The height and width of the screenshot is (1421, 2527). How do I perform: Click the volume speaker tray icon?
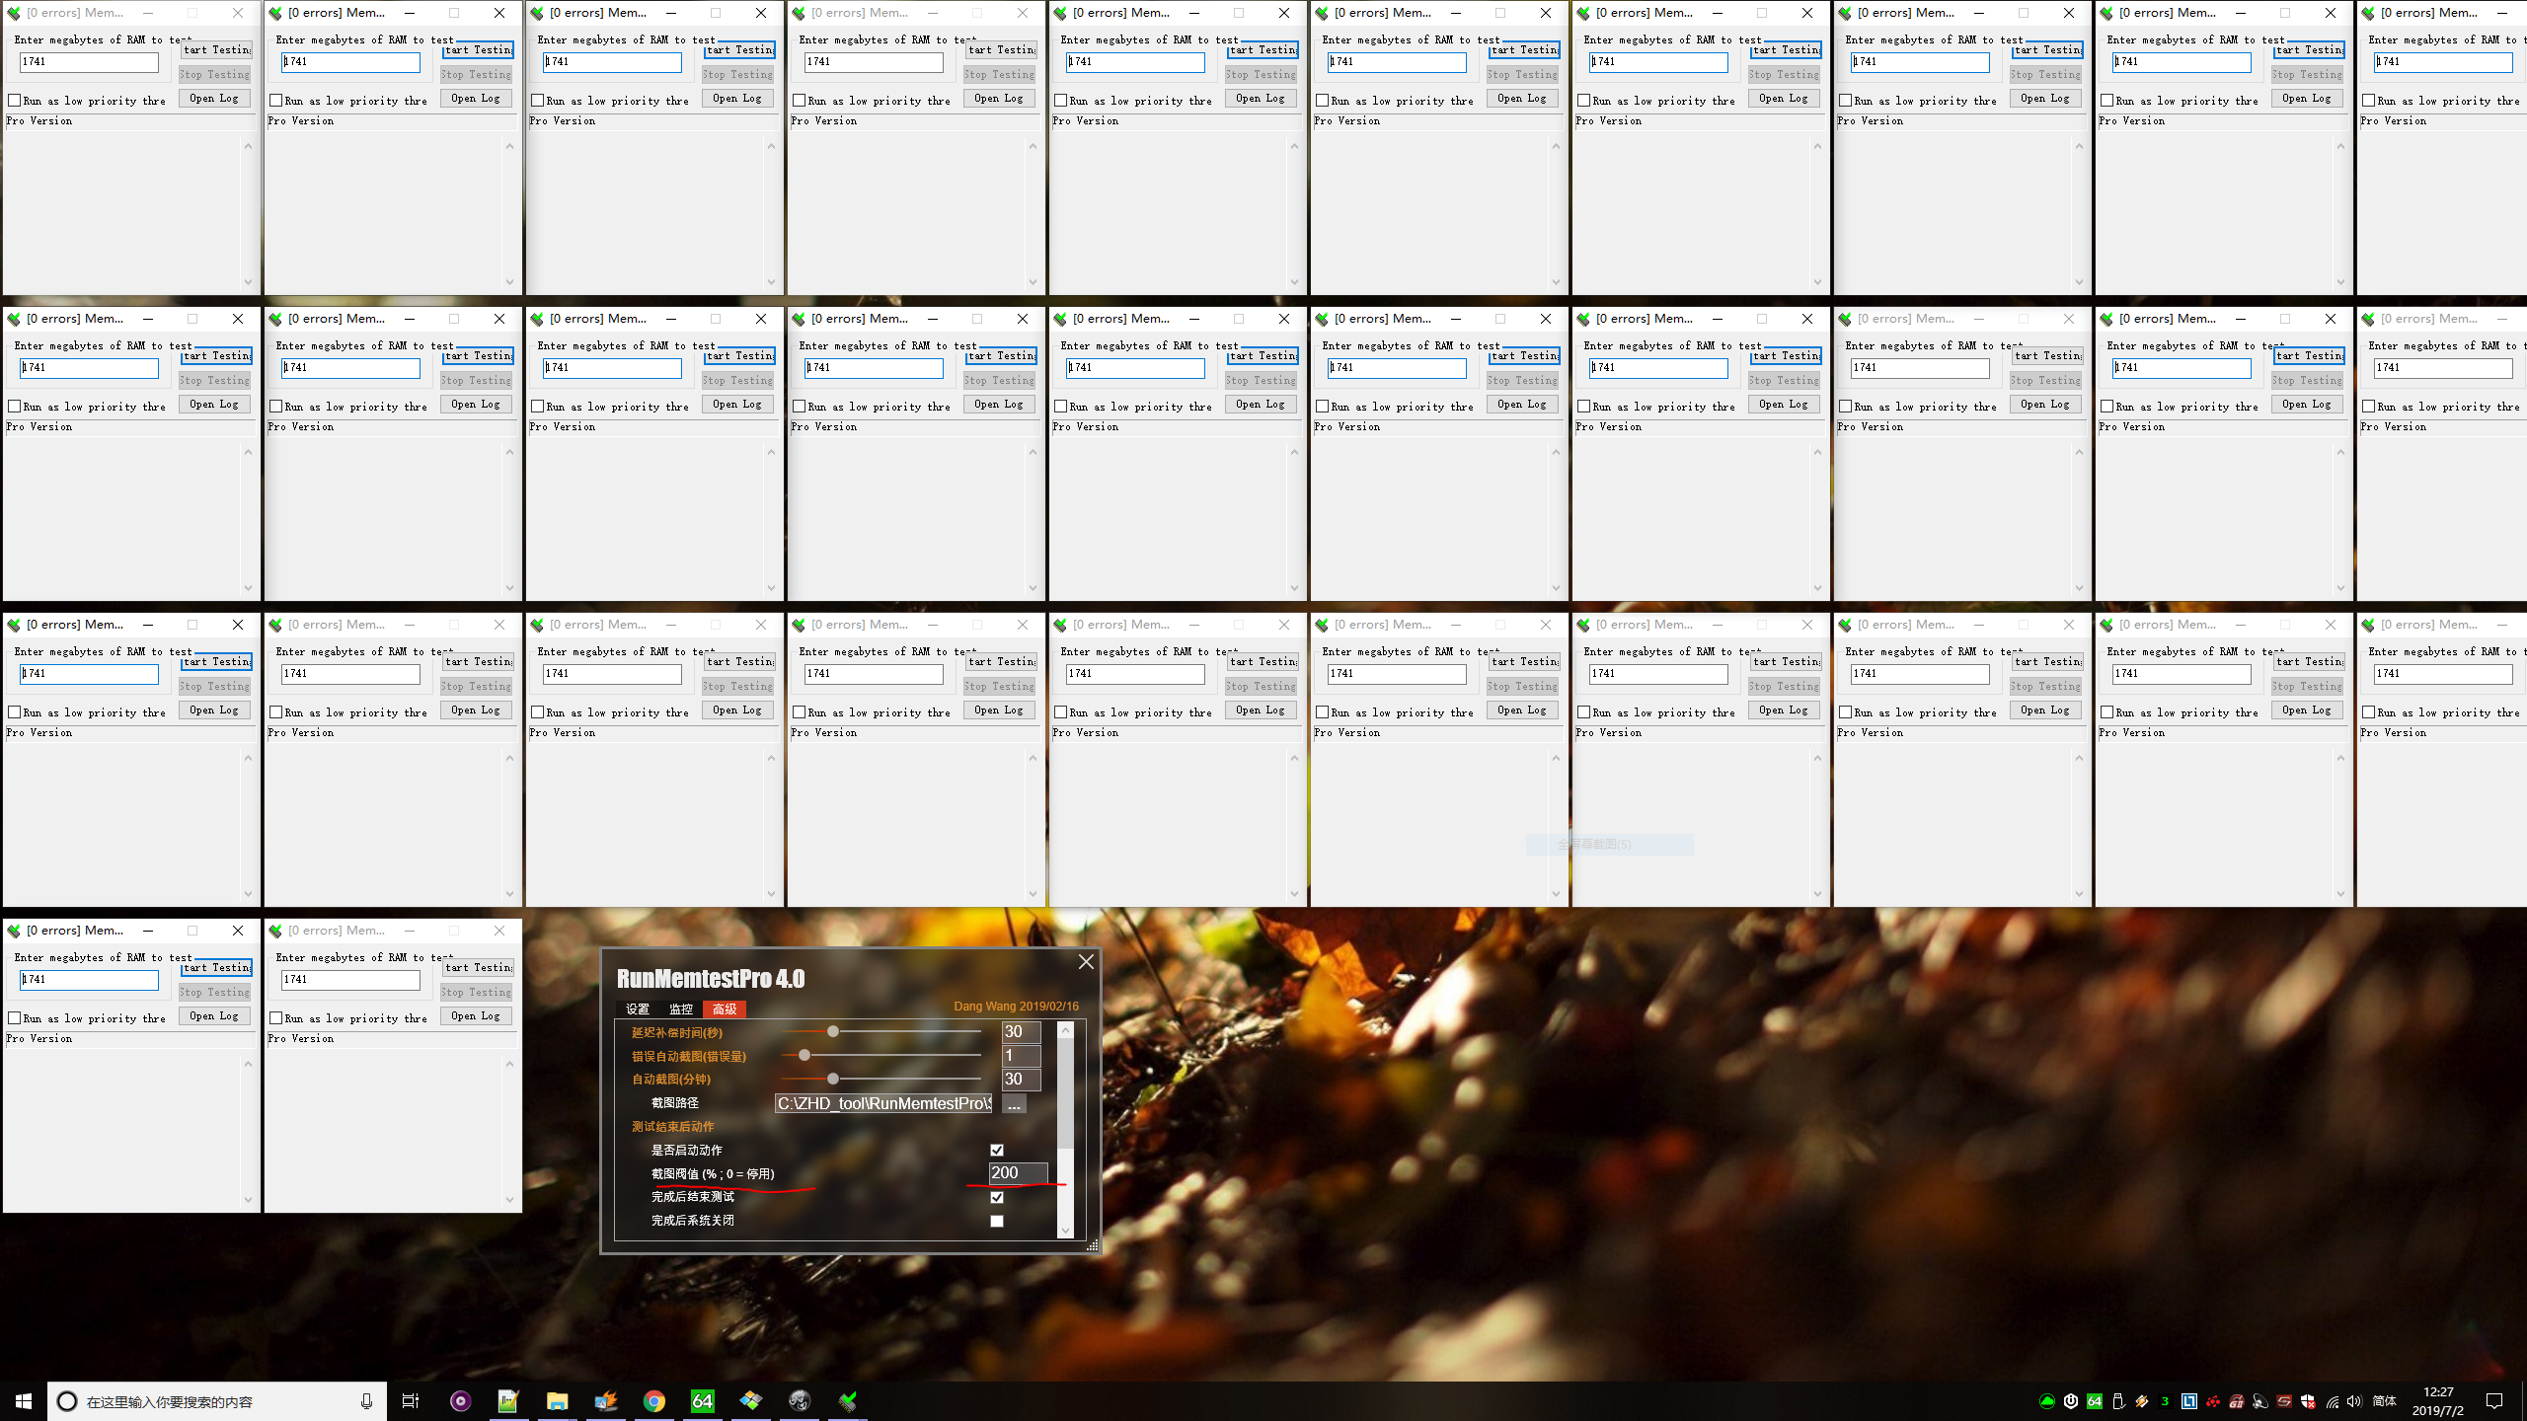(2354, 1400)
